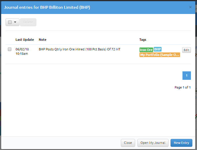The width and height of the screenshot is (197, 150).
Task: Click the 'Page 1 of 1' text
Action: point(182,87)
